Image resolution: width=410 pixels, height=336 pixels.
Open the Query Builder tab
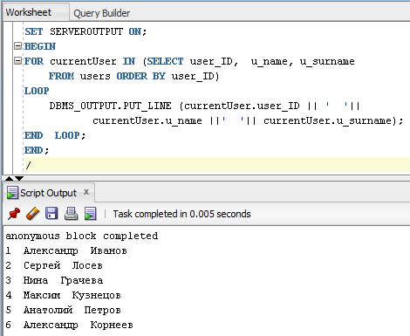click(x=101, y=13)
